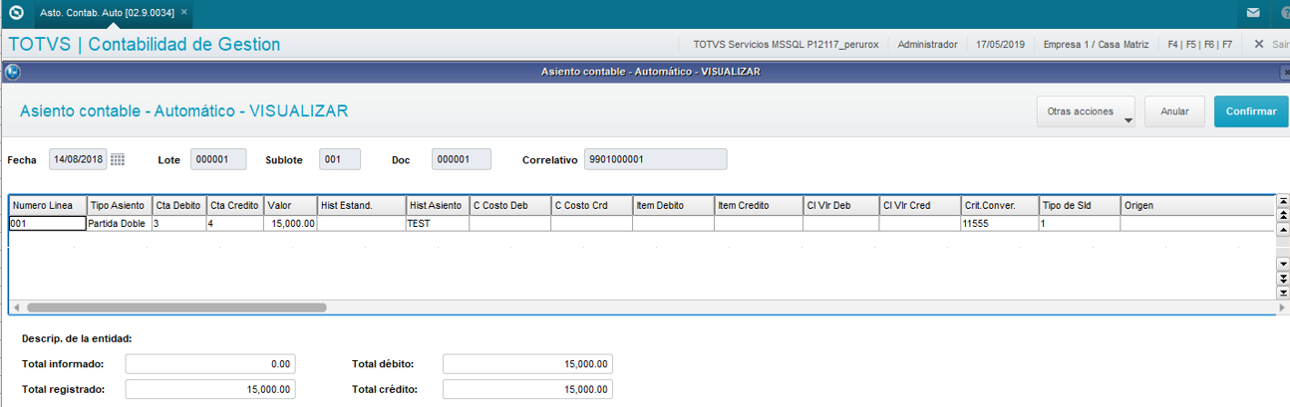Click TOTVS Servicios MSSQL P12117_perurox label

(x=786, y=45)
